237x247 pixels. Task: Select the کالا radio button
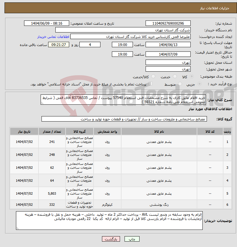tap(192, 76)
